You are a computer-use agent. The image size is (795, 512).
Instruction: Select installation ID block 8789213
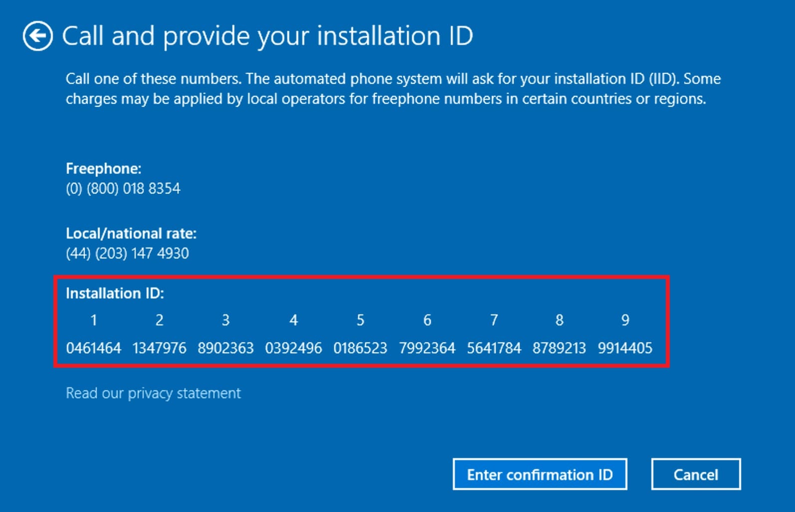(x=559, y=348)
